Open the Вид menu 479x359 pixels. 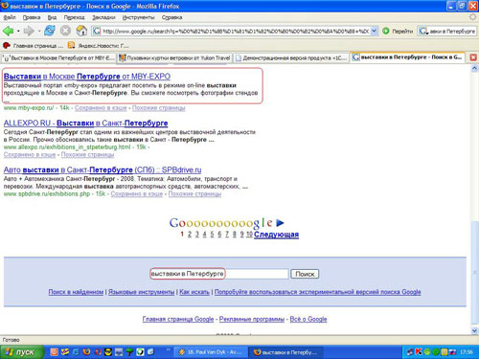click(52, 17)
